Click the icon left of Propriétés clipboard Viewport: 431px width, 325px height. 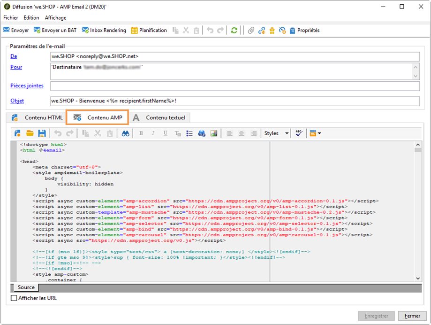(282, 30)
